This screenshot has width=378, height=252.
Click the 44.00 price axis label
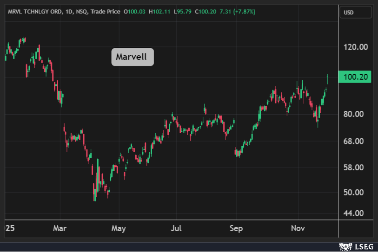[355, 213]
